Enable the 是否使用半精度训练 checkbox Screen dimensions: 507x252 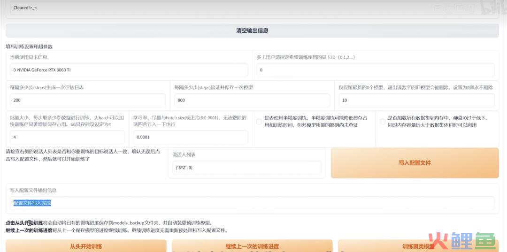259,122
